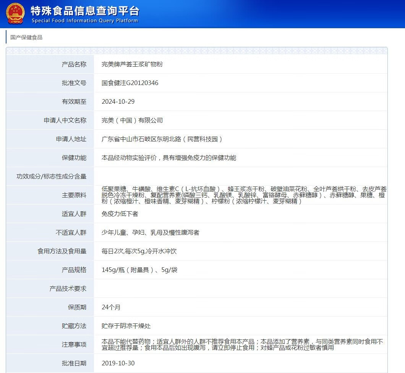Screen dimensions: 405x373
Task: Click the 产品技术要求 label cell
Action: [50, 288]
